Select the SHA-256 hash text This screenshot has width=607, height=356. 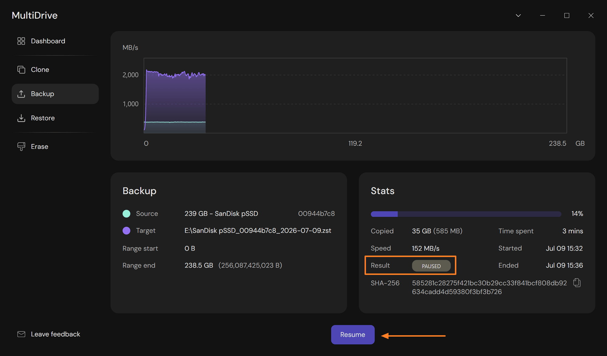pyautogui.click(x=489, y=287)
